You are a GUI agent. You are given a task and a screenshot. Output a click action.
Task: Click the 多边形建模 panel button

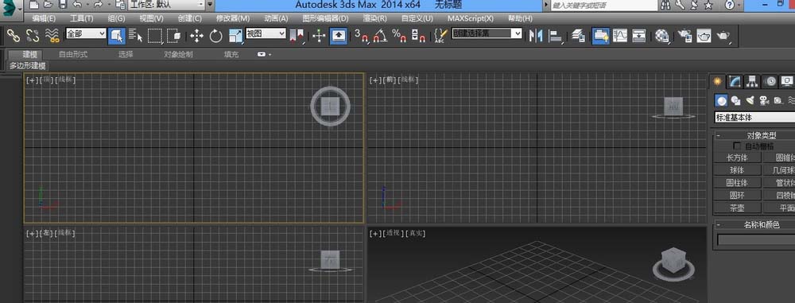pyautogui.click(x=27, y=66)
